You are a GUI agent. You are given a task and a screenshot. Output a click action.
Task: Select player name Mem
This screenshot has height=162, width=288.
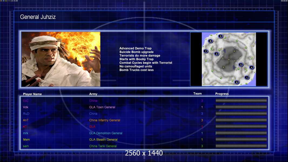coord(26,140)
